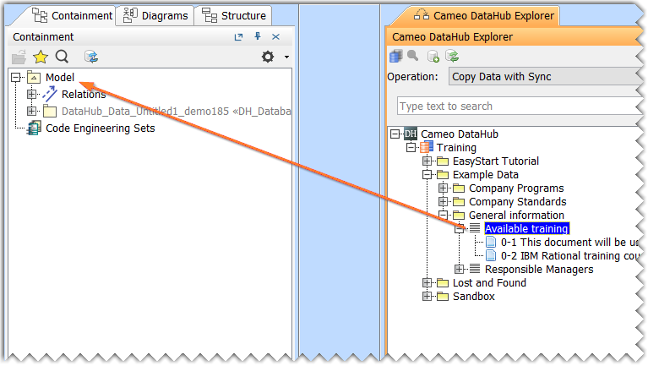This screenshot has height=366, width=648.
Task: Click the Relations dashed arrow icon
Action: click(x=50, y=95)
